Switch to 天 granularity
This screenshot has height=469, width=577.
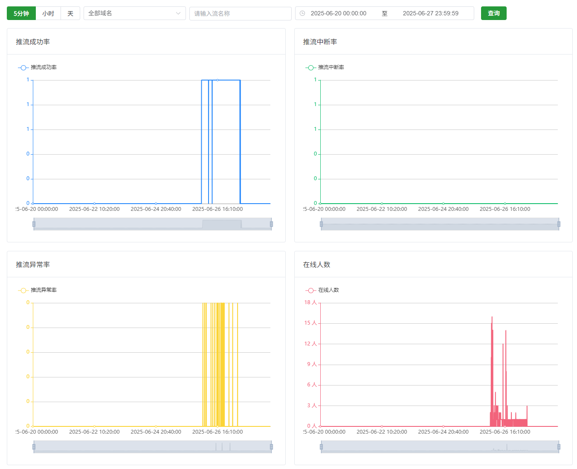coord(70,14)
